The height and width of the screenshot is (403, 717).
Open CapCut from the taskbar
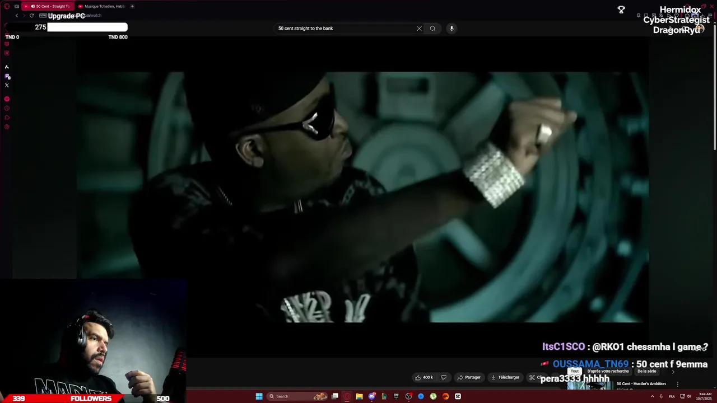coord(458,396)
